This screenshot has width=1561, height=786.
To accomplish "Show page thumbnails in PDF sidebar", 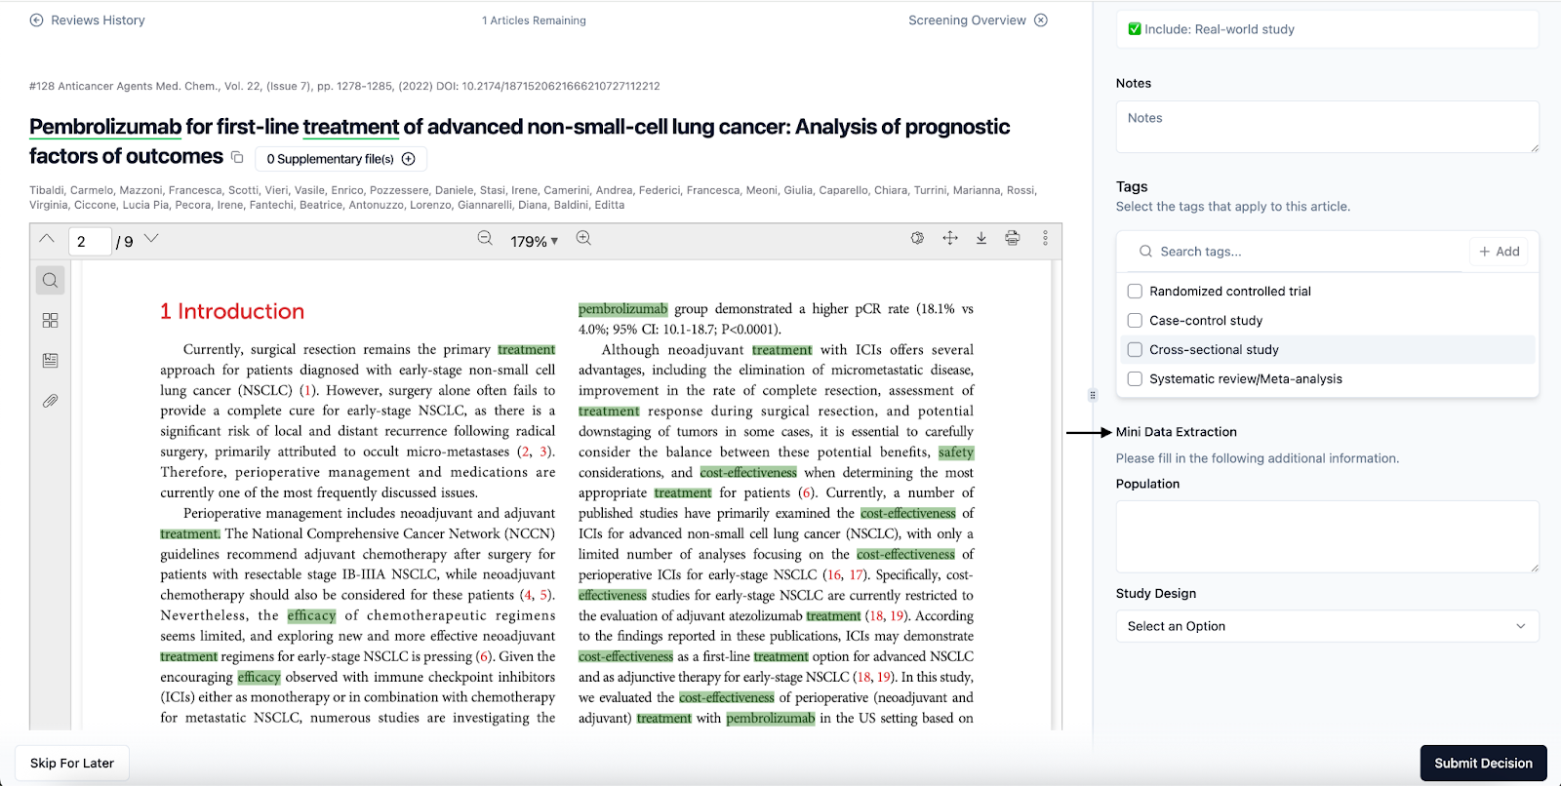I will coord(51,321).
